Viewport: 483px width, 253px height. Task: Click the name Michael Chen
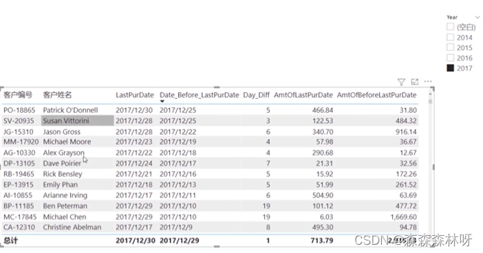point(65,217)
